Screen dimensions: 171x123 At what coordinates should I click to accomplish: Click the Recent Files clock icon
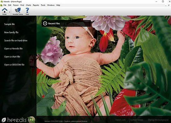(45, 23)
